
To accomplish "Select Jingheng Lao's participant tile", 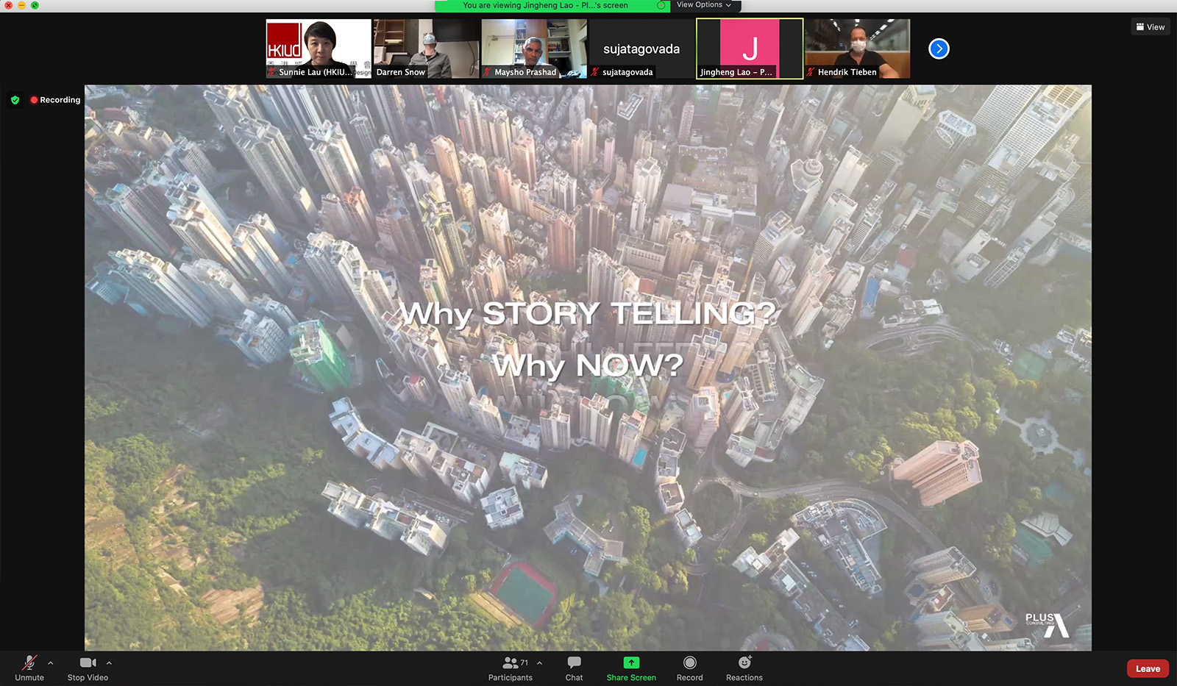I will 750,49.
